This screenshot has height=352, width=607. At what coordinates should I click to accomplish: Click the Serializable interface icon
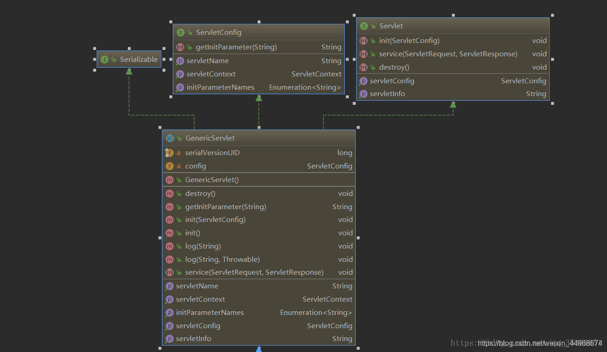pyautogui.click(x=105, y=60)
